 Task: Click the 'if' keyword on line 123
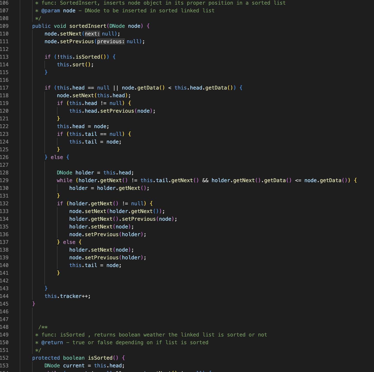point(60,134)
